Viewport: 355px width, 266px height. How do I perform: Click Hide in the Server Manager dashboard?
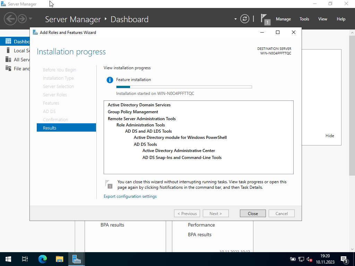pos(330,136)
